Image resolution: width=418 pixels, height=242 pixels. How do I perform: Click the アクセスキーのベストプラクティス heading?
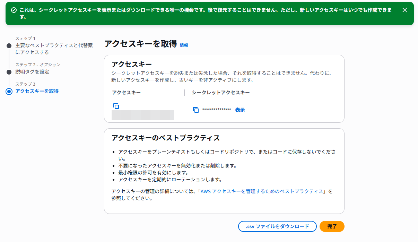pyautogui.click(x=166, y=138)
